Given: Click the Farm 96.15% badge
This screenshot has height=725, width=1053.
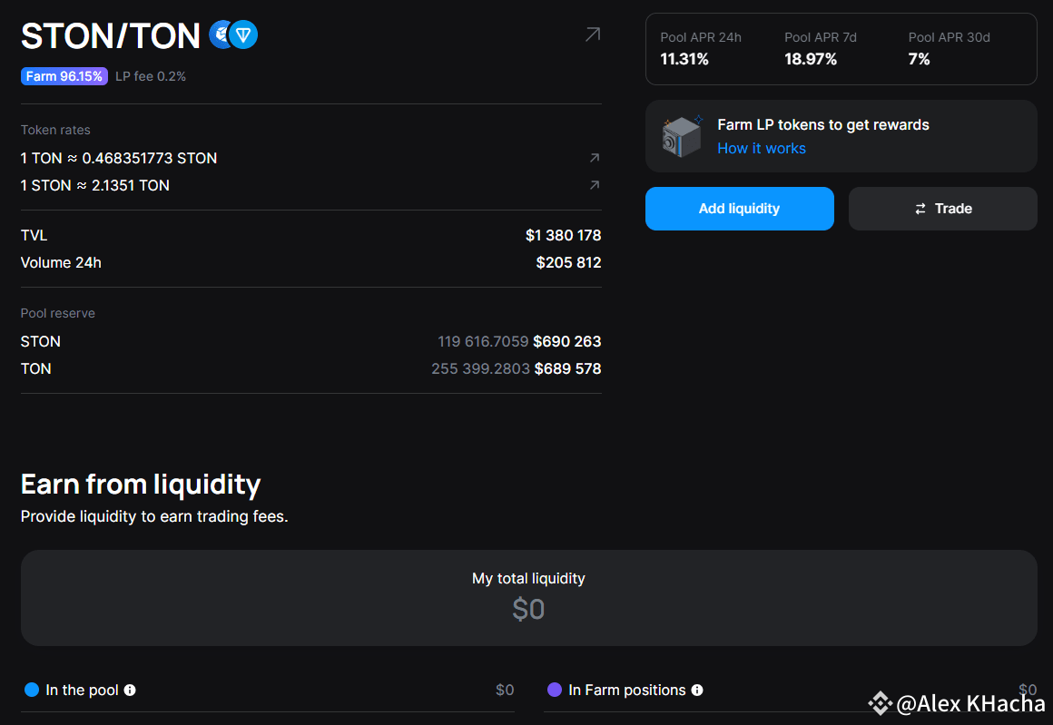Looking at the screenshot, I should pyautogui.click(x=64, y=76).
